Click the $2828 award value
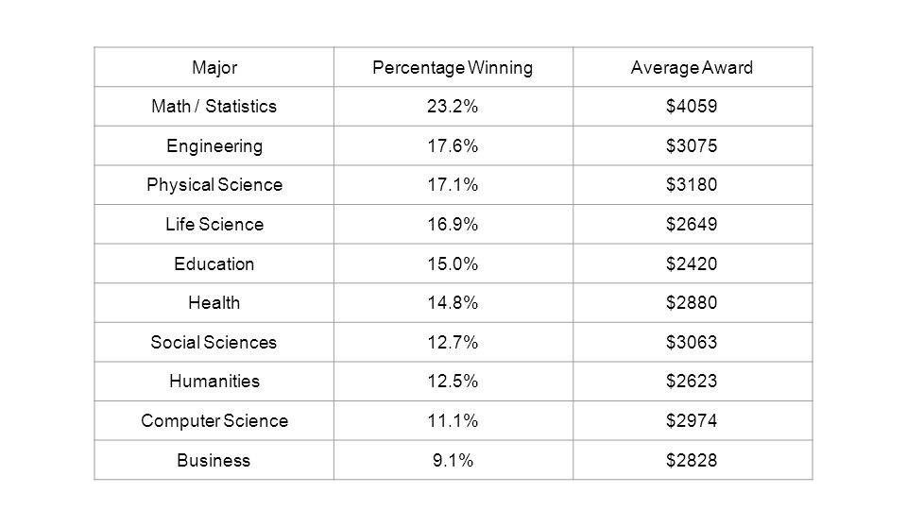 (x=692, y=460)
